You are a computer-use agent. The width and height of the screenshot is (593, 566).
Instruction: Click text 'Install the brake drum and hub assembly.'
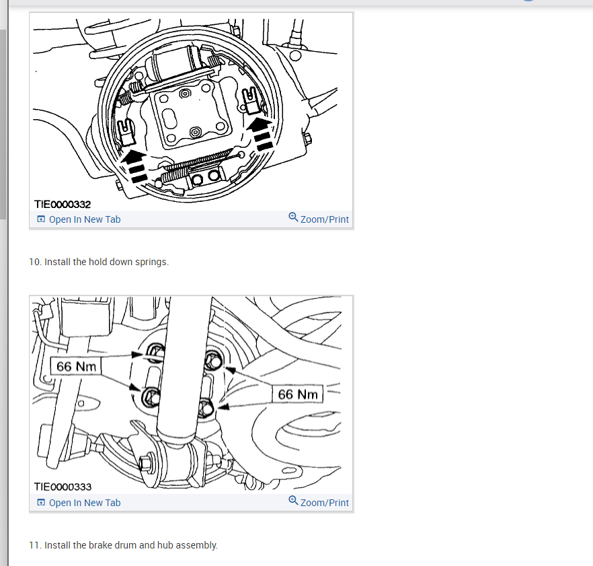[x=131, y=544]
